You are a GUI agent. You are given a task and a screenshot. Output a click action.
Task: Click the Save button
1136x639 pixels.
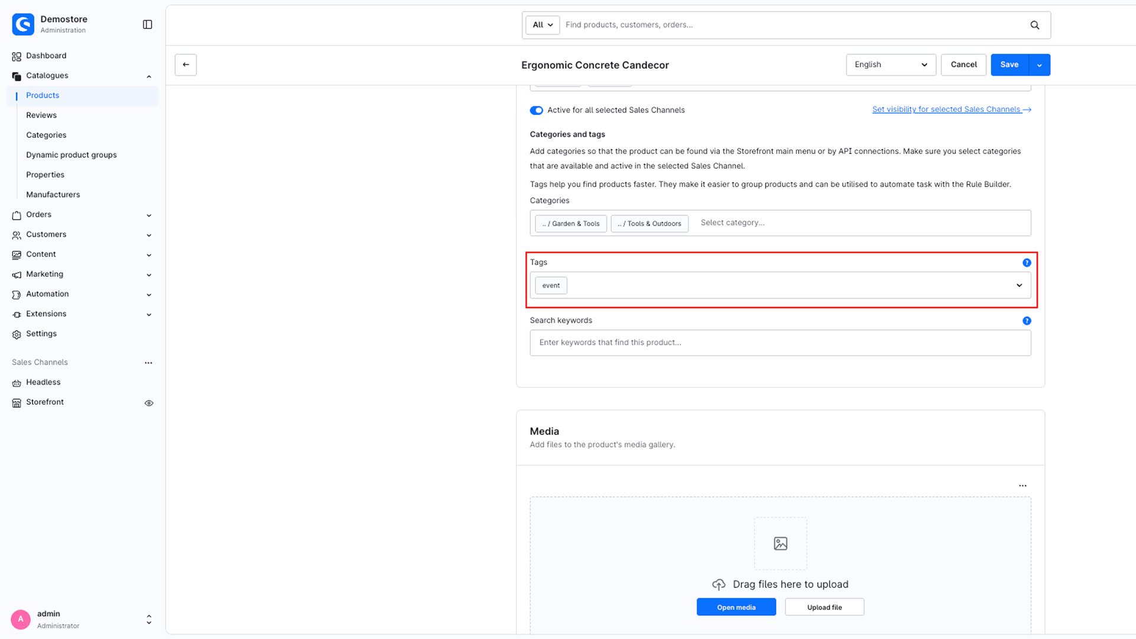pos(1009,65)
